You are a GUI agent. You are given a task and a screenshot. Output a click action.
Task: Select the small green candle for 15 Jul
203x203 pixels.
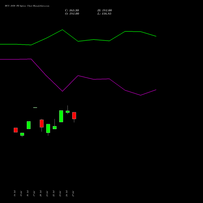(x=22, y=134)
